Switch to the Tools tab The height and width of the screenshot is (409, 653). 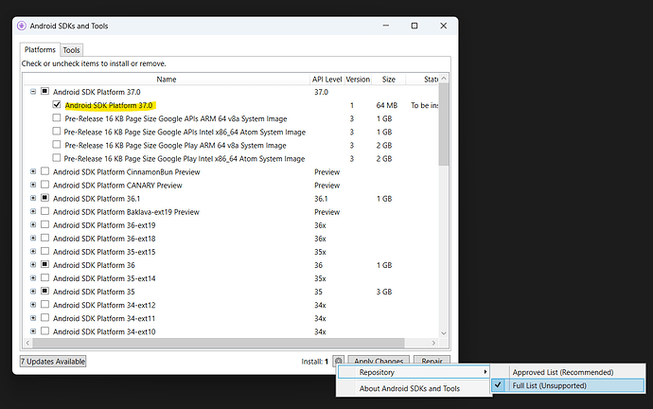(x=71, y=50)
